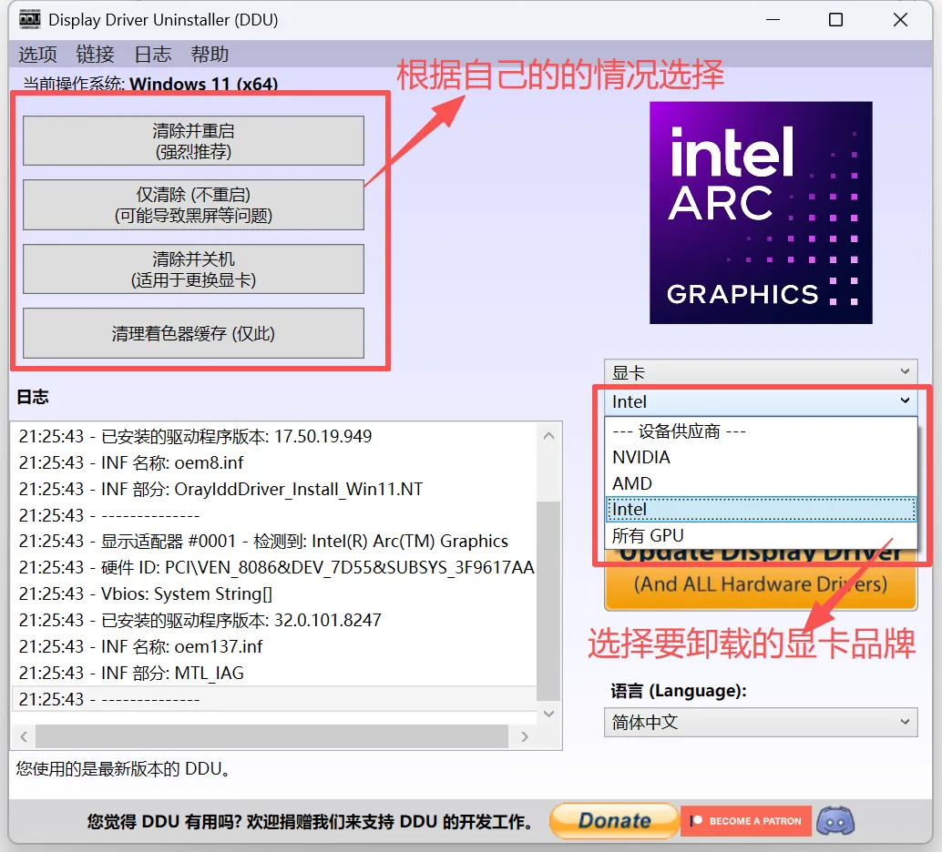Screen dimensions: 942x852
Task: Click 清理着色器缓存 (仅此) button
Action: [x=193, y=333]
